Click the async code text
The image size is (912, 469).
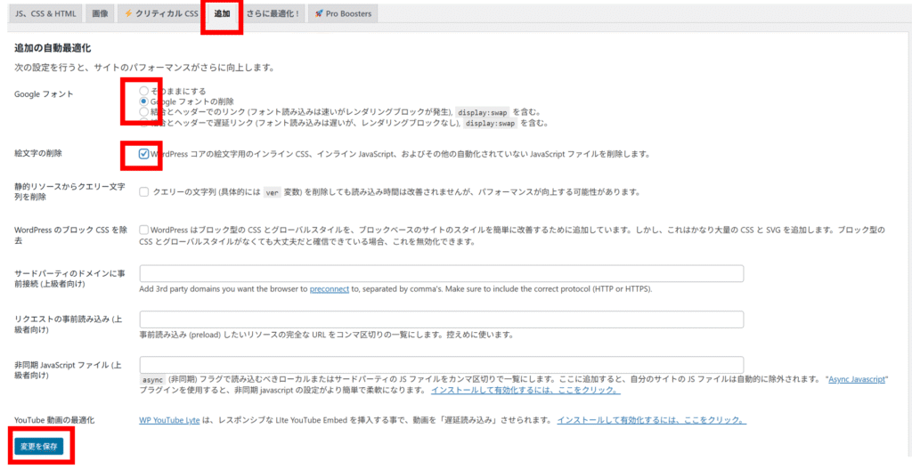153,379
